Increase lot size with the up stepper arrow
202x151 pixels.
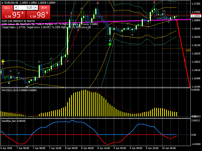pyautogui.click(x=35, y=8)
